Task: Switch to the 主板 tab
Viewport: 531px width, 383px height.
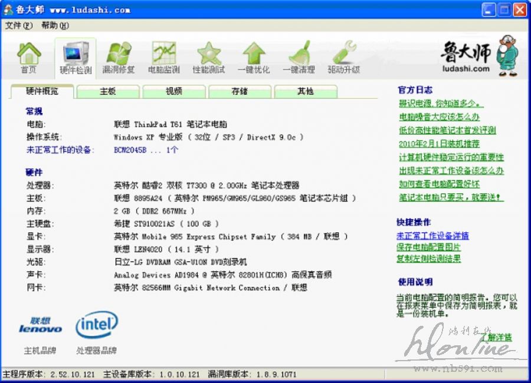Action: coord(108,91)
